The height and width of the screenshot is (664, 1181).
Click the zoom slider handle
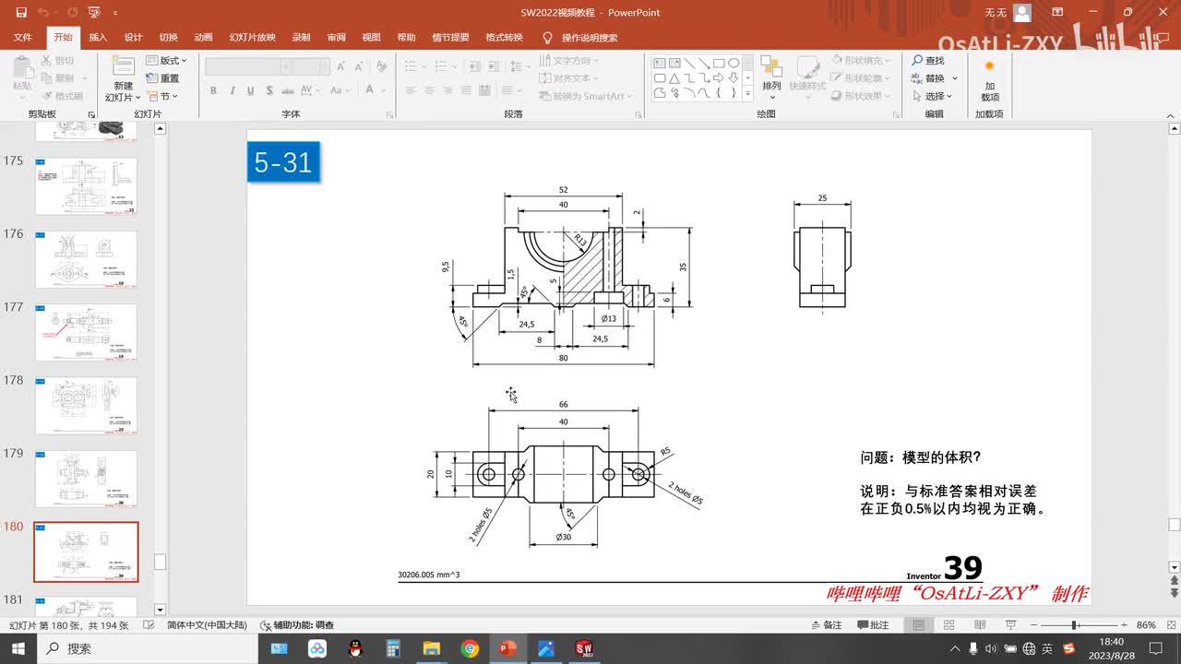(x=1075, y=625)
